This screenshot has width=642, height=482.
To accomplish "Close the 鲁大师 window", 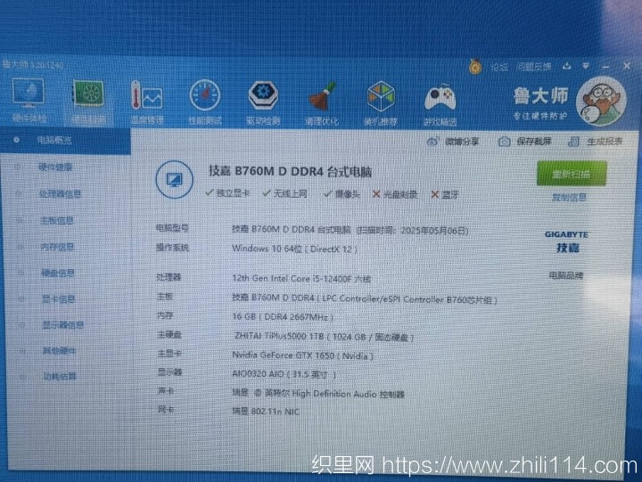I will click(627, 65).
